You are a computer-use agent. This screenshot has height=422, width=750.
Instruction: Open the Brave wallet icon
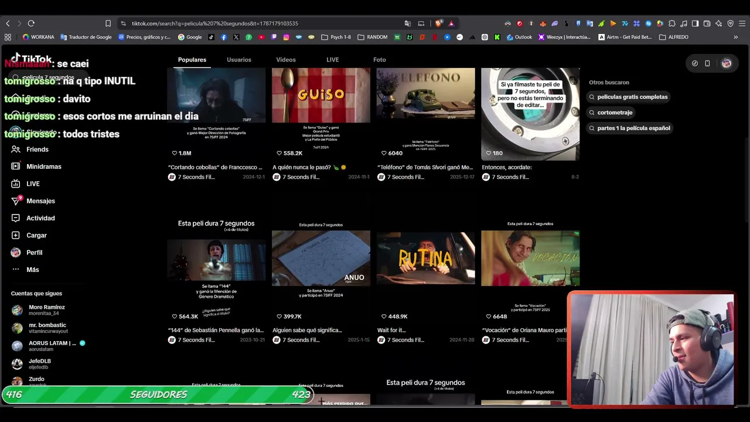click(707, 23)
